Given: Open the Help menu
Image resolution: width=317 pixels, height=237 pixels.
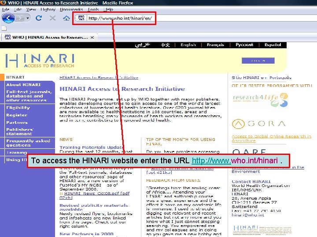Looking at the screenshot, I should (x=108, y=9).
